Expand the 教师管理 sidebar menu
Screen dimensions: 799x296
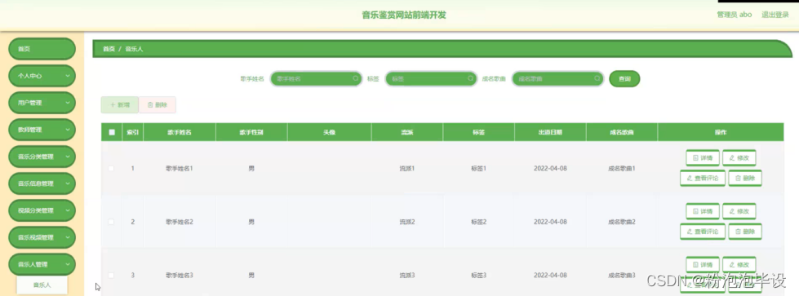click(42, 130)
